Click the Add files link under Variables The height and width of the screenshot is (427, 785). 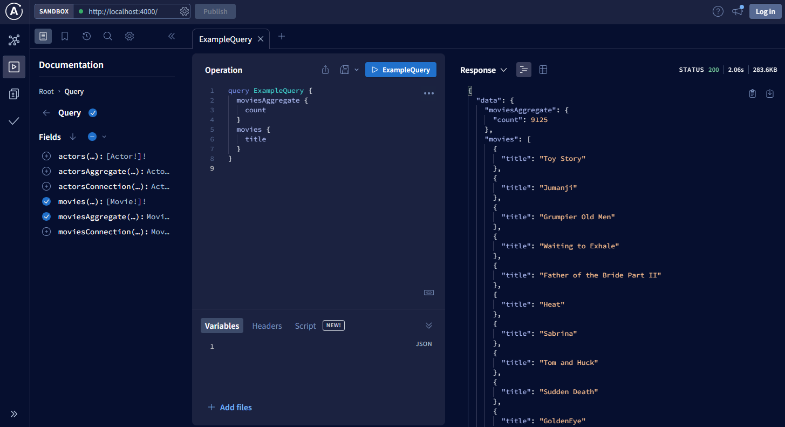(x=230, y=407)
